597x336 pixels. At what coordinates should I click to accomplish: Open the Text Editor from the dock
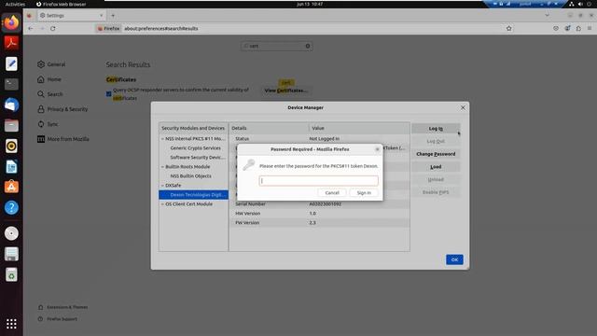(11, 63)
